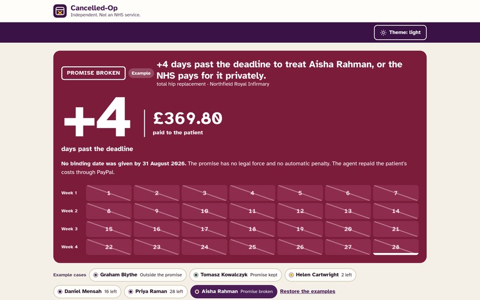Toggle the Theme: light switch

tap(400, 33)
